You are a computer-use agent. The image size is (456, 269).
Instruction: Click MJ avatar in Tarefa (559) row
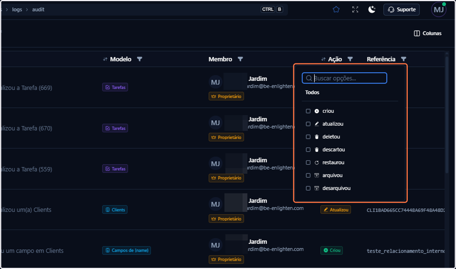[215, 164]
